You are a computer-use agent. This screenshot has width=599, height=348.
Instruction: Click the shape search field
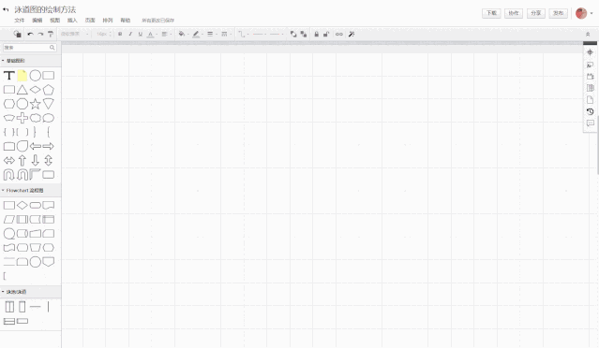pos(30,48)
